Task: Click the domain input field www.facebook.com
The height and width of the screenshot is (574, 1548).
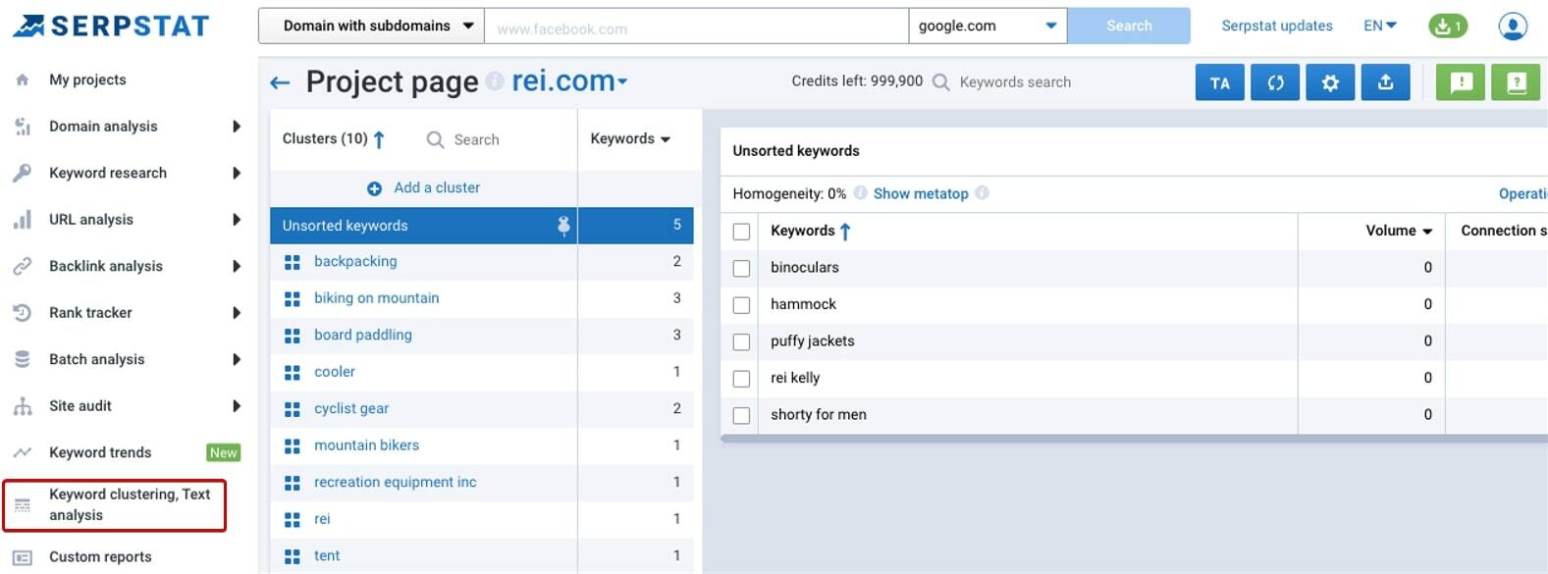Action: click(697, 26)
